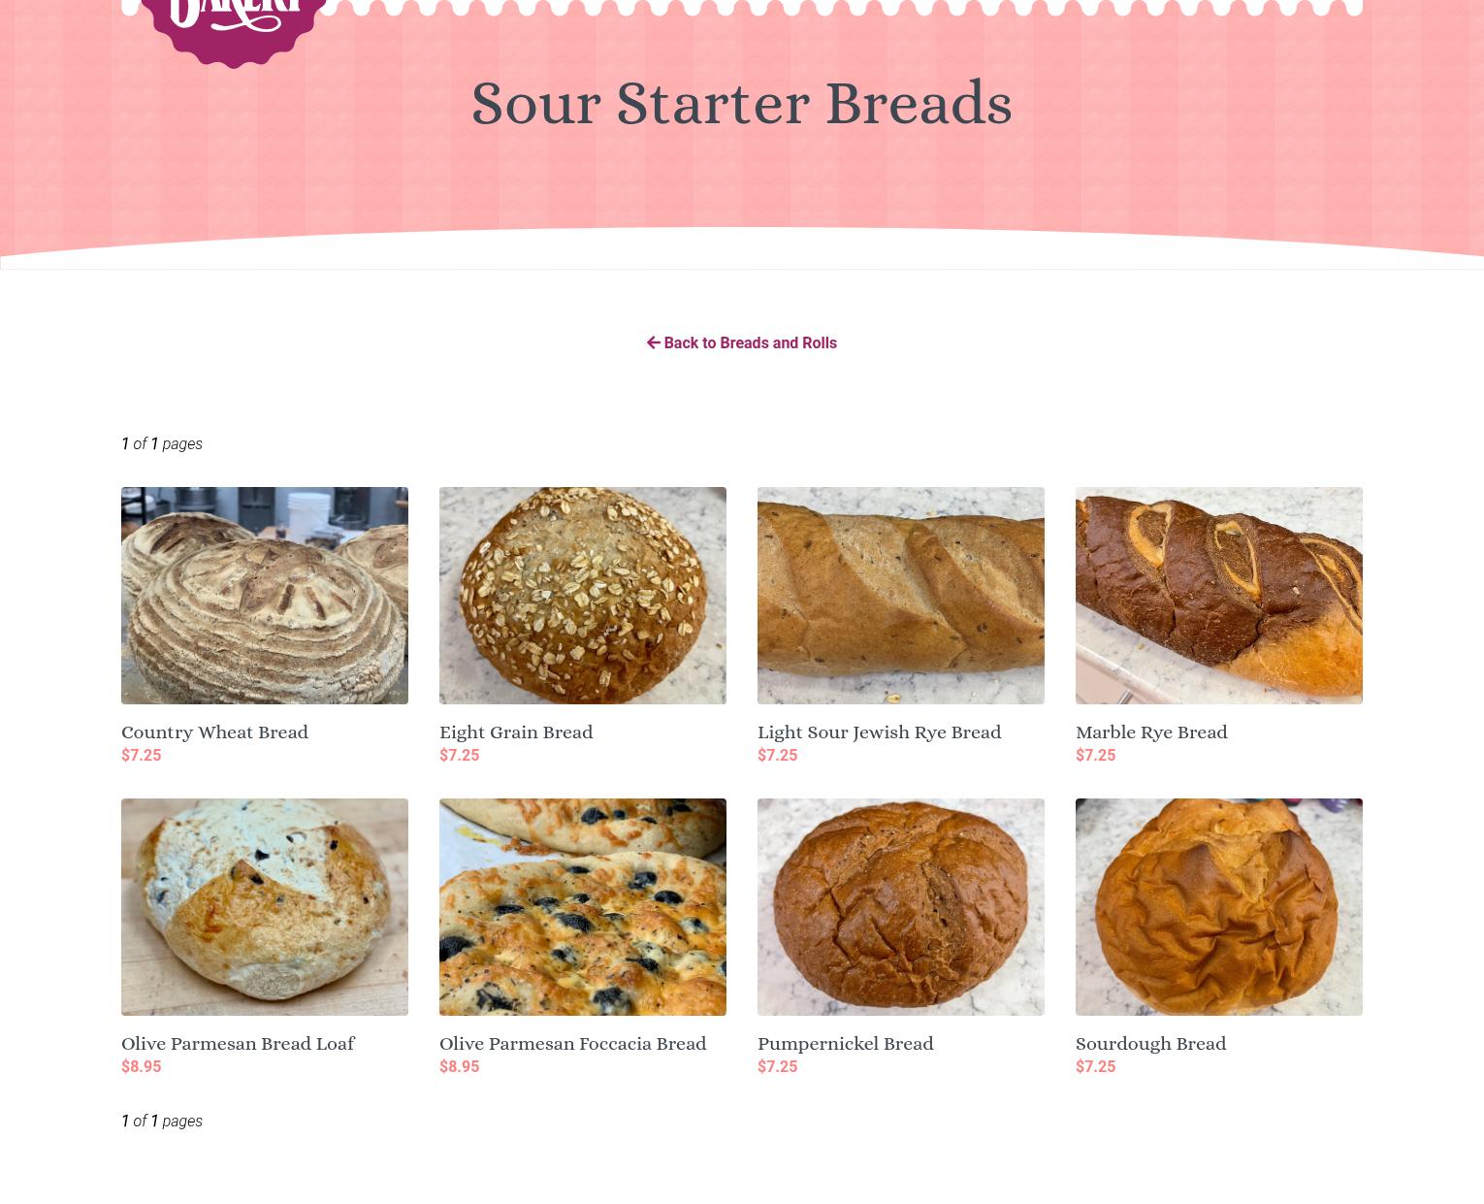Select the Marble Rye Bread title
The image size is (1484, 1204).
(x=1151, y=732)
